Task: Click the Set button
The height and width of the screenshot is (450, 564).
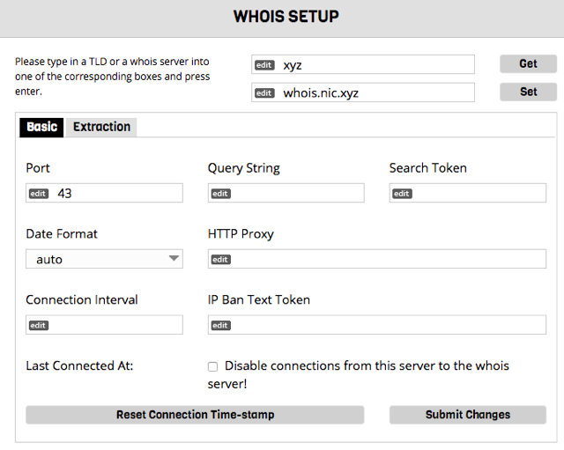Action: pos(528,92)
